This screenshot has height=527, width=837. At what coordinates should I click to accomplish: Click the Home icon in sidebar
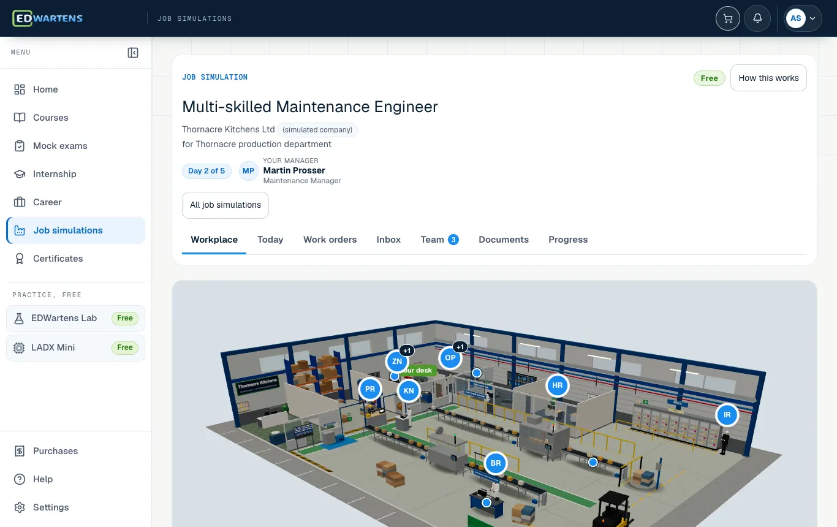click(x=20, y=89)
